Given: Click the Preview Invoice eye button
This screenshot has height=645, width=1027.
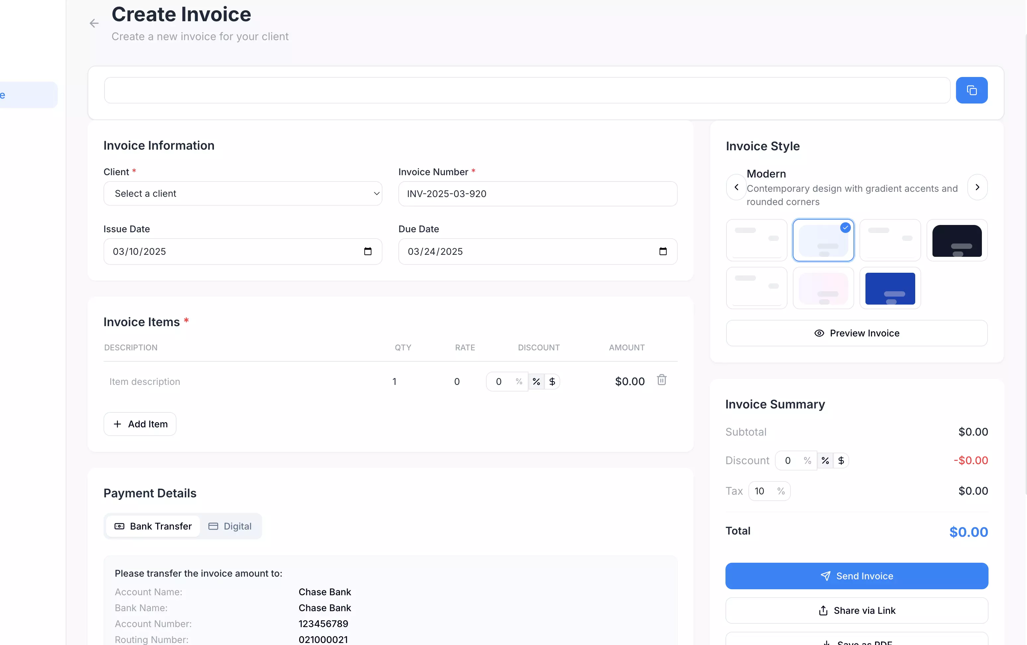Looking at the screenshot, I should [x=856, y=333].
